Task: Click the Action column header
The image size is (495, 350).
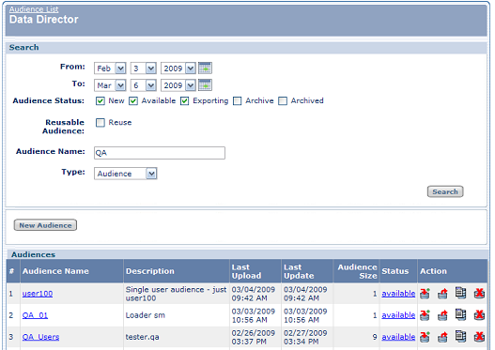Action: click(452, 271)
